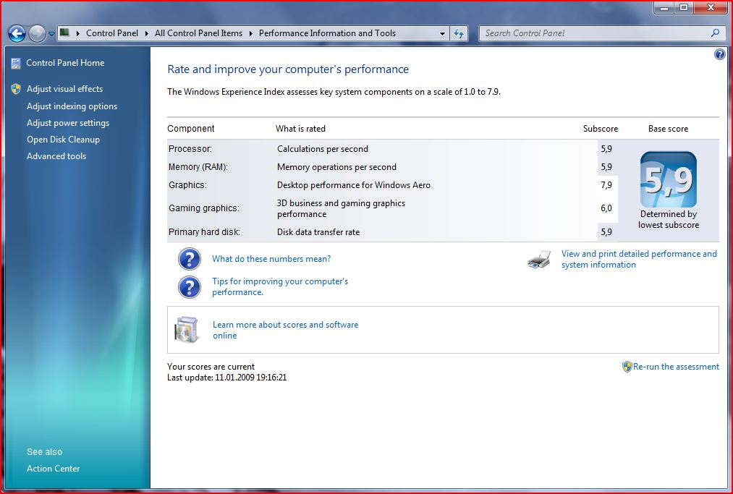Screen dimensions: 733x494
Task: Click the Control Panel Home icon
Action: 16,63
